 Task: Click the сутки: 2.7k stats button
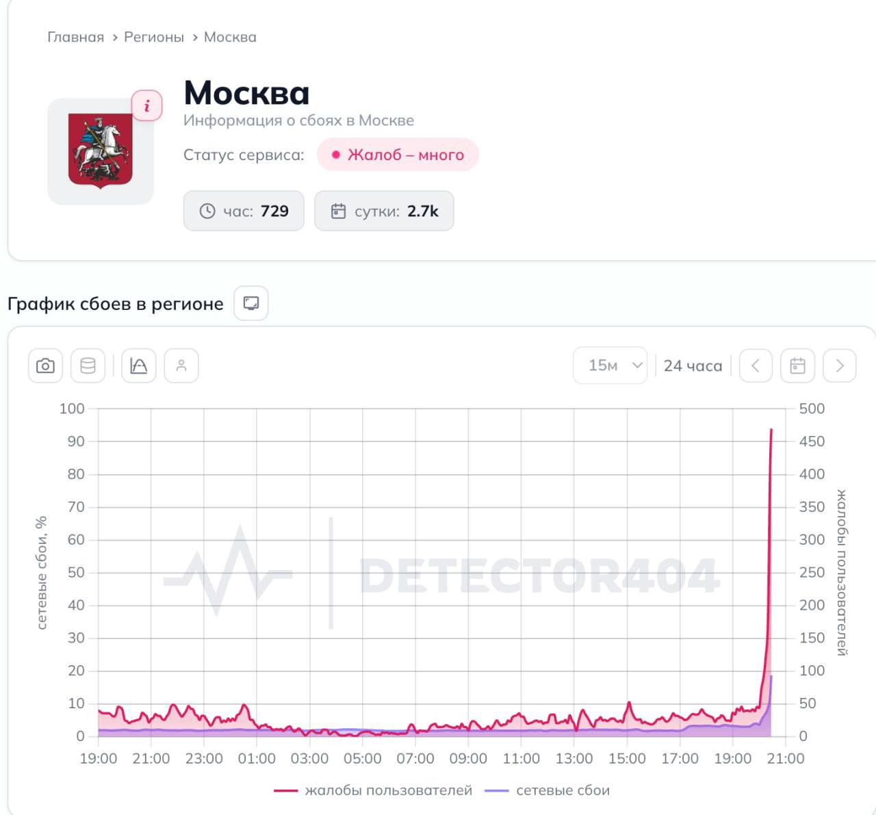[x=384, y=211]
